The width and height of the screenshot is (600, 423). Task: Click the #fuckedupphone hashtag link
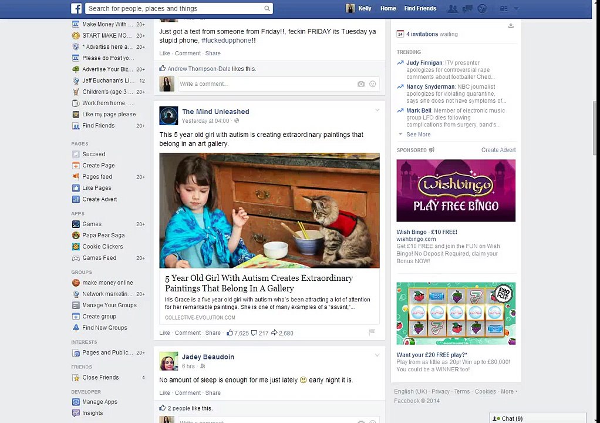[226, 40]
